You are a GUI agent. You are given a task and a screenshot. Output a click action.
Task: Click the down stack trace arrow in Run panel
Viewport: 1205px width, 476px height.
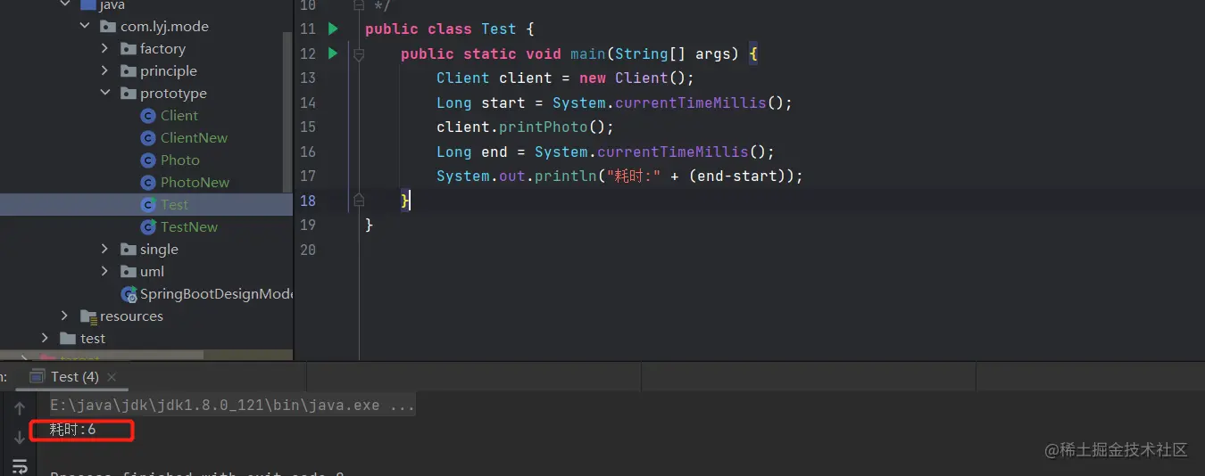pyautogui.click(x=20, y=437)
